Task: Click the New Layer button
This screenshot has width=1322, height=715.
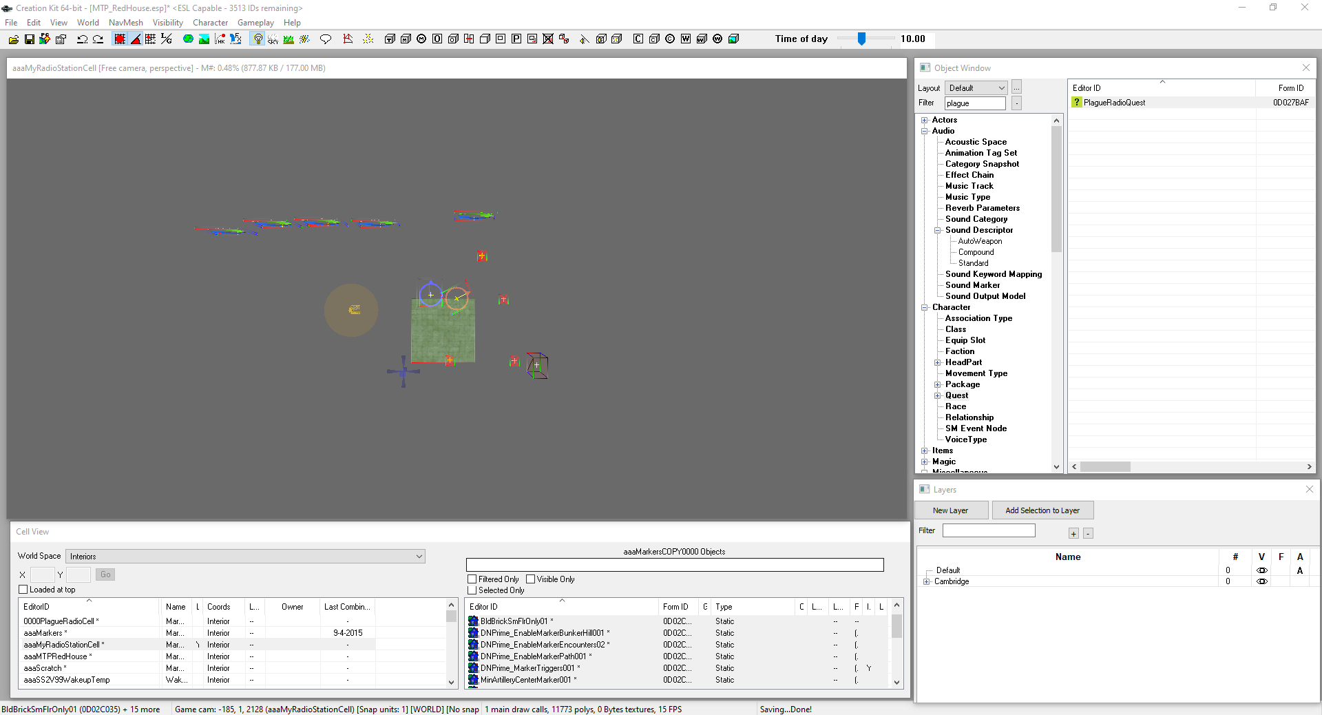Action: coord(951,510)
